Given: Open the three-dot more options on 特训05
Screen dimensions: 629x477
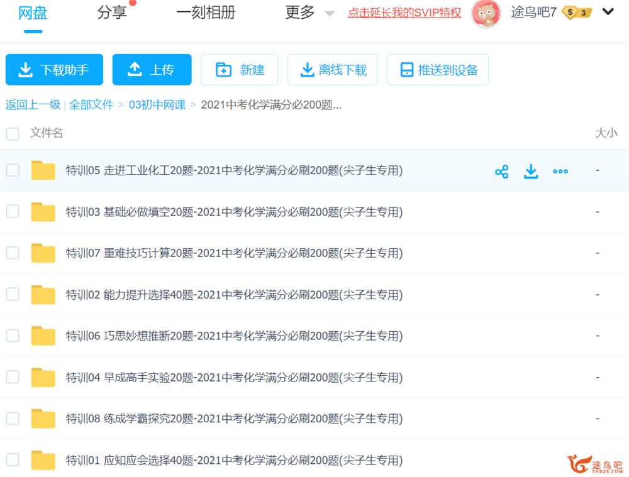Looking at the screenshot, I should point(560,172).
